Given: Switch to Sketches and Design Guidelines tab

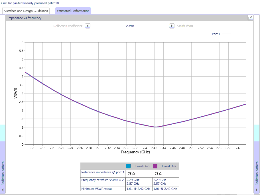Looking at the screenshot, I should tap(26, 11).
